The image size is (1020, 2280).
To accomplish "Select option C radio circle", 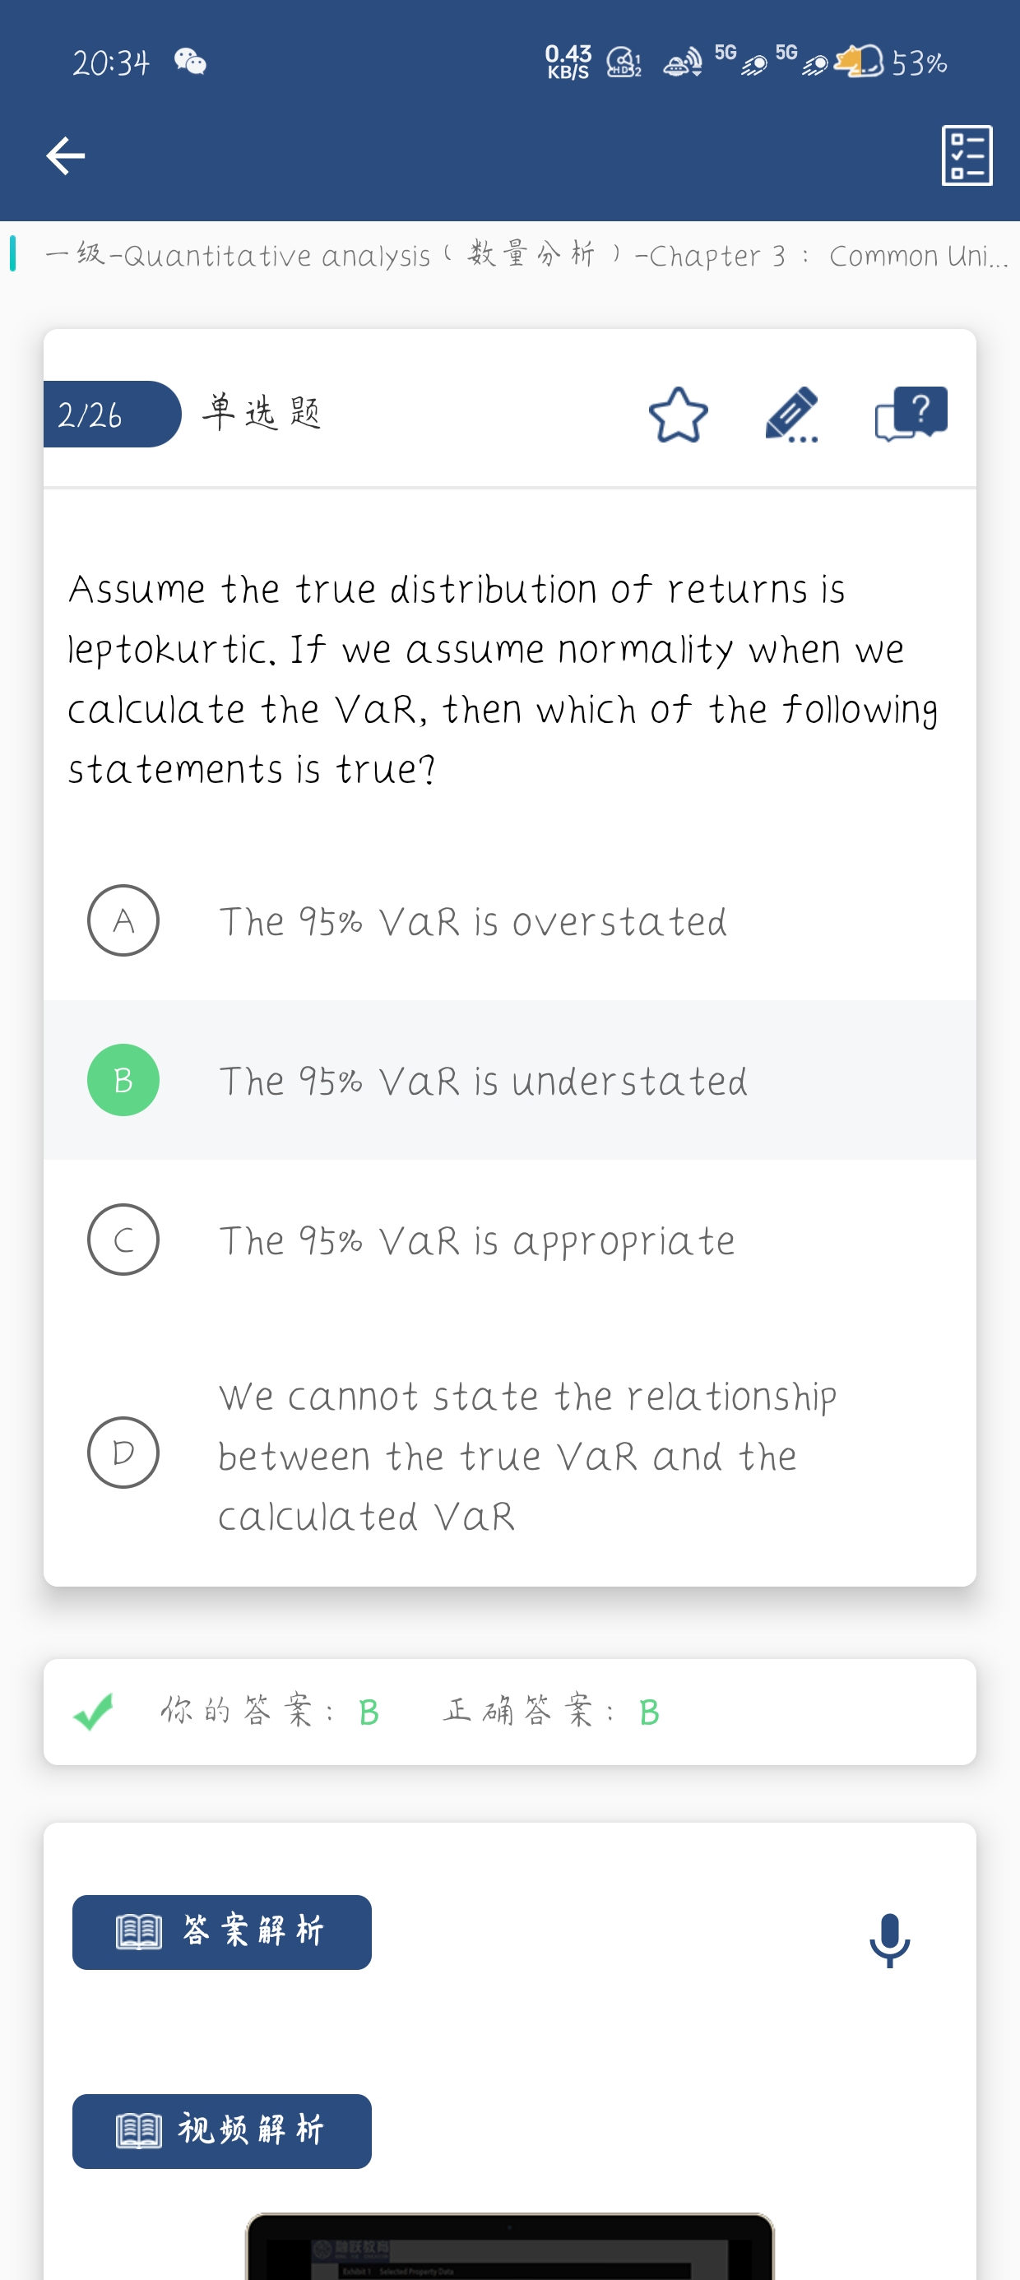I will coord(123,1240).
